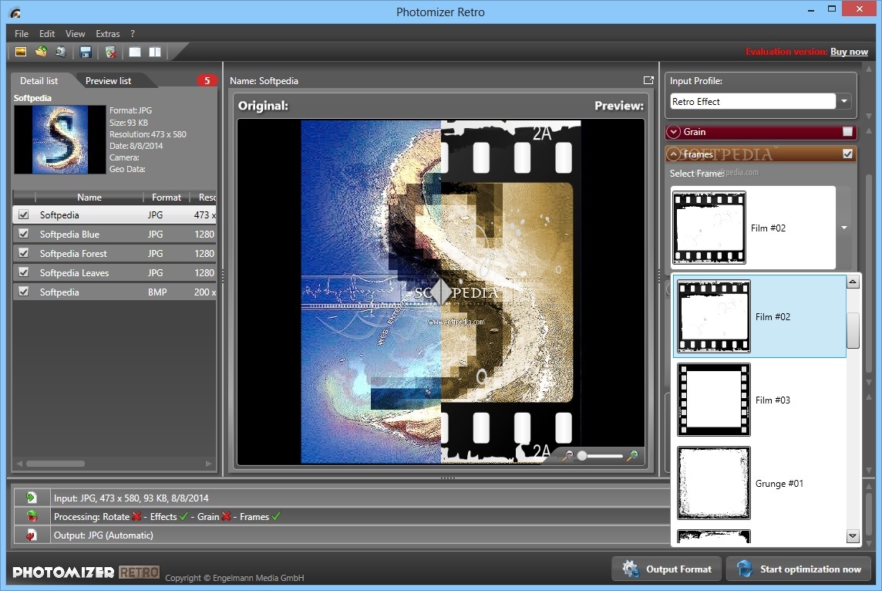The height and width of the screenshot is (591, 882).
Task: Click the Buy now link
Action: tap(849, 51)
